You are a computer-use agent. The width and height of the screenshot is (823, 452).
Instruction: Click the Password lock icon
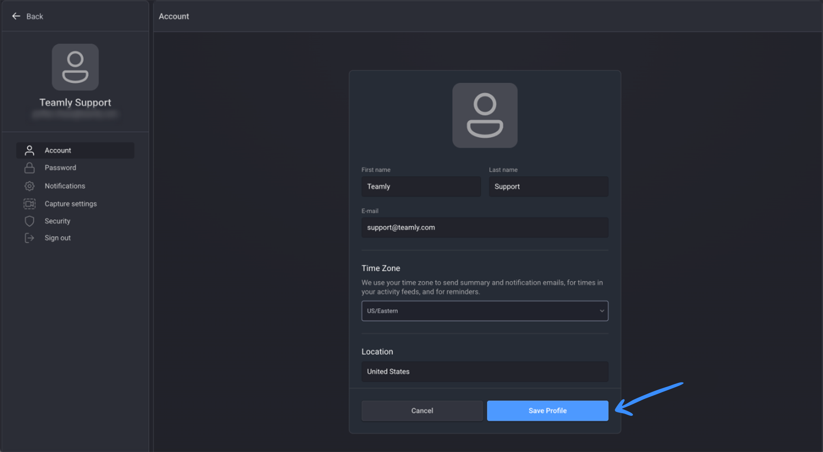point(29,168)
